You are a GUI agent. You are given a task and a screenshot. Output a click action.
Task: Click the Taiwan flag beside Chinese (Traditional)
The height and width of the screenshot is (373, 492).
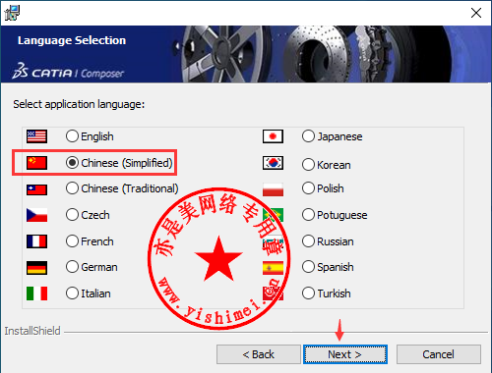[x=36, y=189]
